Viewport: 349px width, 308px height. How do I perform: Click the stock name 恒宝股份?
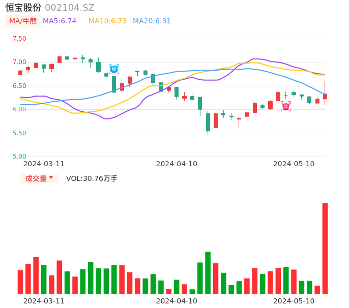point(23,8)
